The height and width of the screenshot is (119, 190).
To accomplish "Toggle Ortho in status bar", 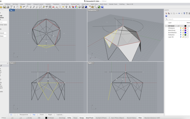I will (69, 118).
